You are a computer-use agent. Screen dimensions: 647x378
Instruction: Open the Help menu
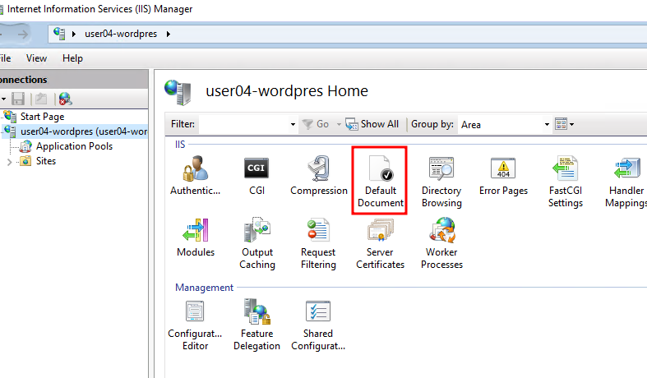coord(72,58)
